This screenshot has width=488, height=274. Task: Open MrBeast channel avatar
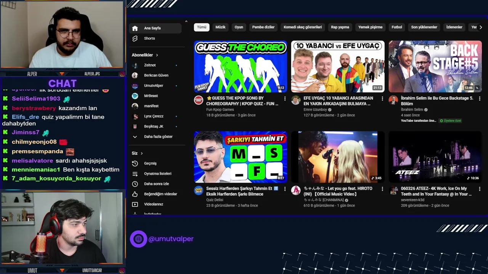(x=135, y=96)
